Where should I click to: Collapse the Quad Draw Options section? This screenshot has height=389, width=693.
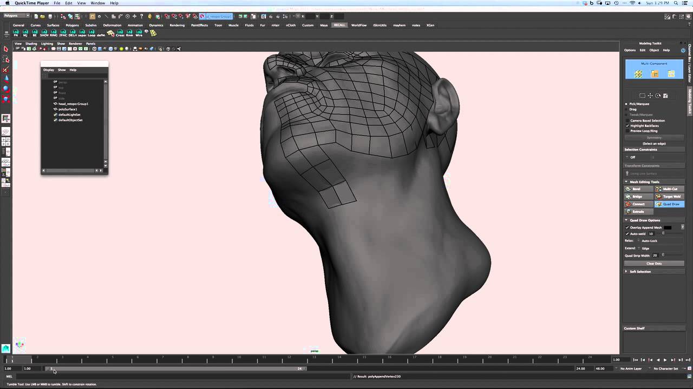coord(627,220)
